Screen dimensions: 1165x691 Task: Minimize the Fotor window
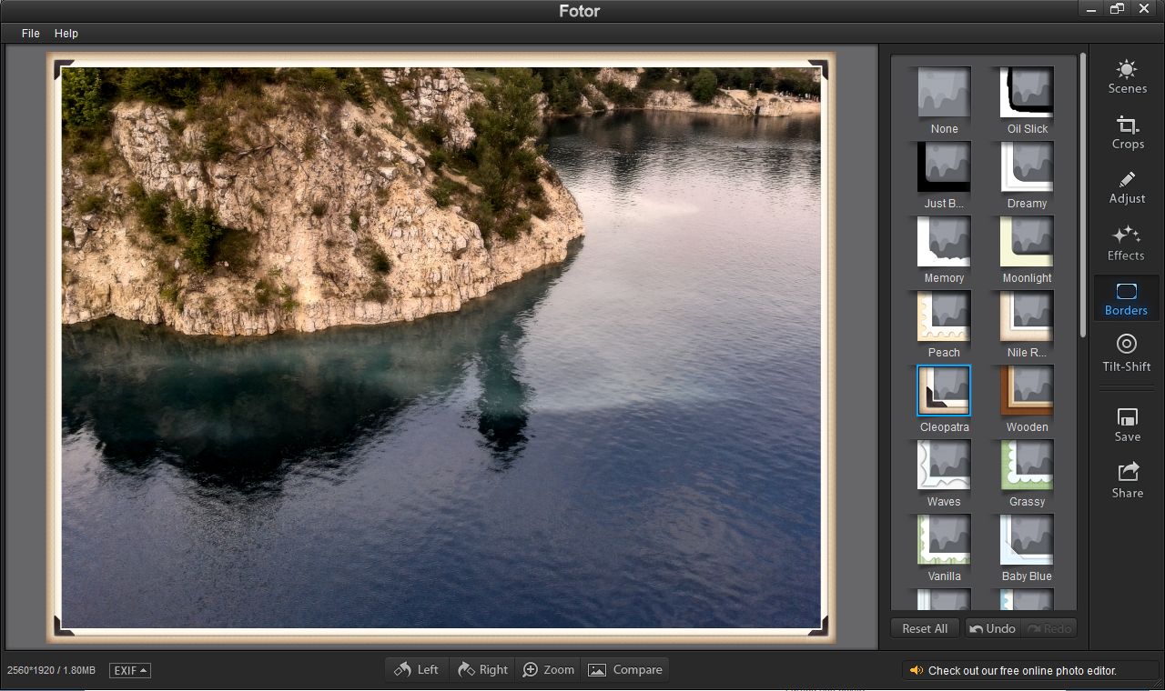[1093, 8]
